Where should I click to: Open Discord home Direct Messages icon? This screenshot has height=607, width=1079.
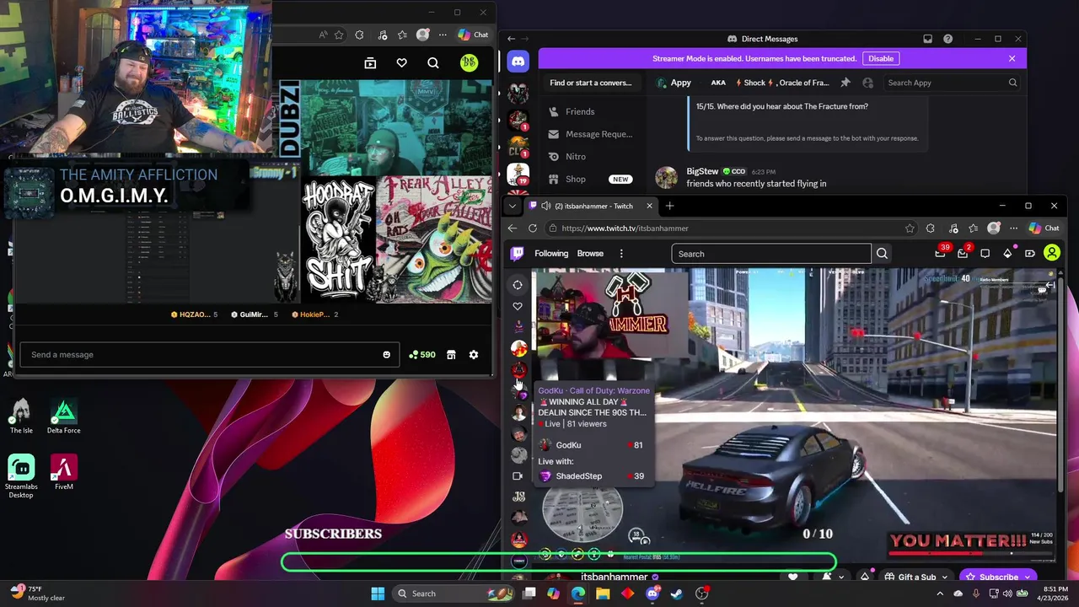pos(518,61)
